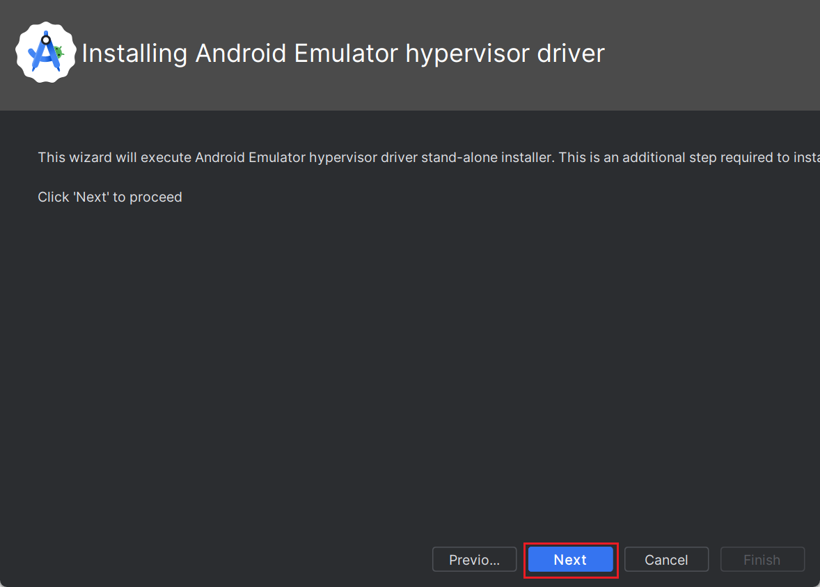Click the greyed-out Finish button
Screen dimensions: 820x587
pos(762,559)
